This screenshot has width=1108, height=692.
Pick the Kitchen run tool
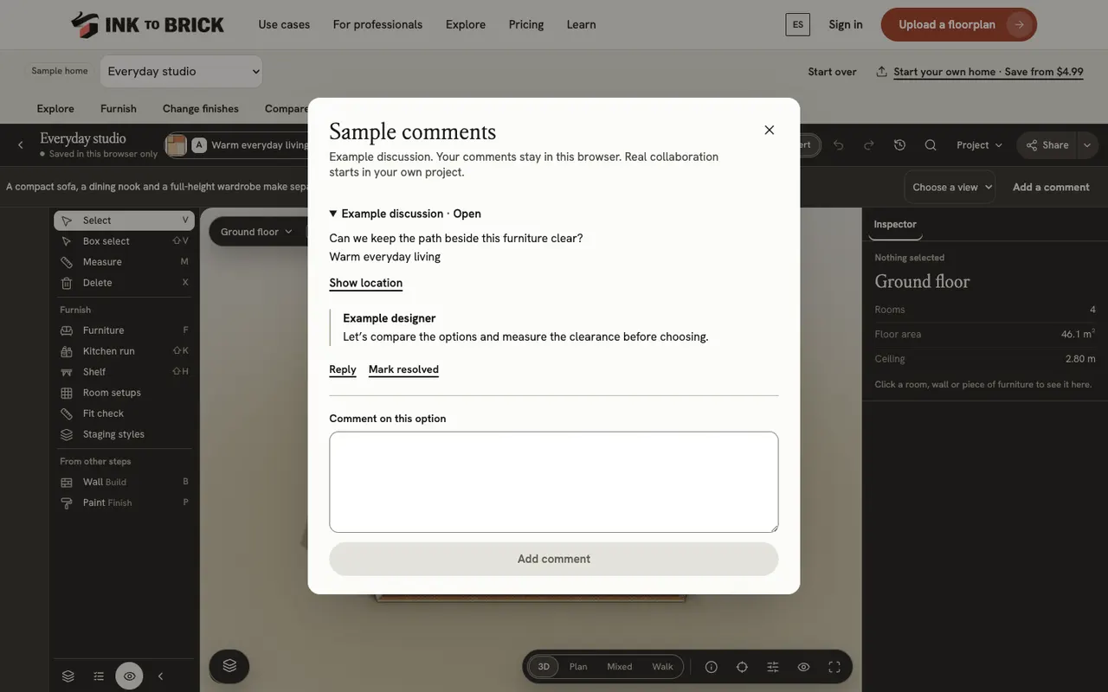(x=124, y=351)
